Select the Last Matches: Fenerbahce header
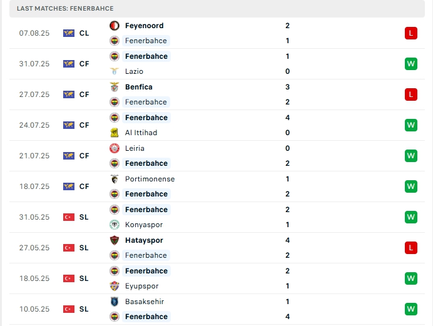433x326 pixels. (65, 9)
